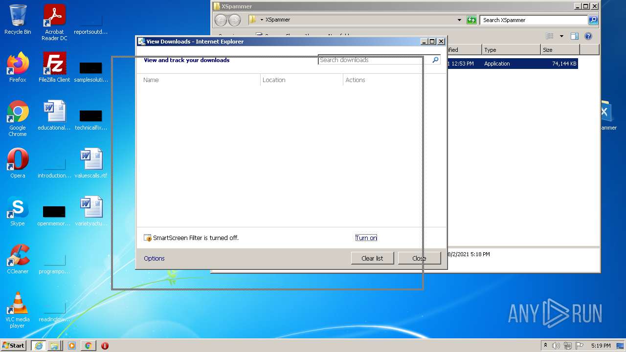Click the breadcrumb arrow before XSpammer
This screenshot has height=352, width=626.
click(x=262, y=20)
